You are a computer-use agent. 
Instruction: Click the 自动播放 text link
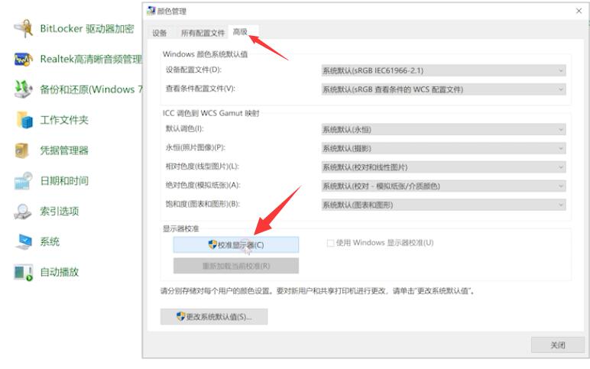[60, 272]
